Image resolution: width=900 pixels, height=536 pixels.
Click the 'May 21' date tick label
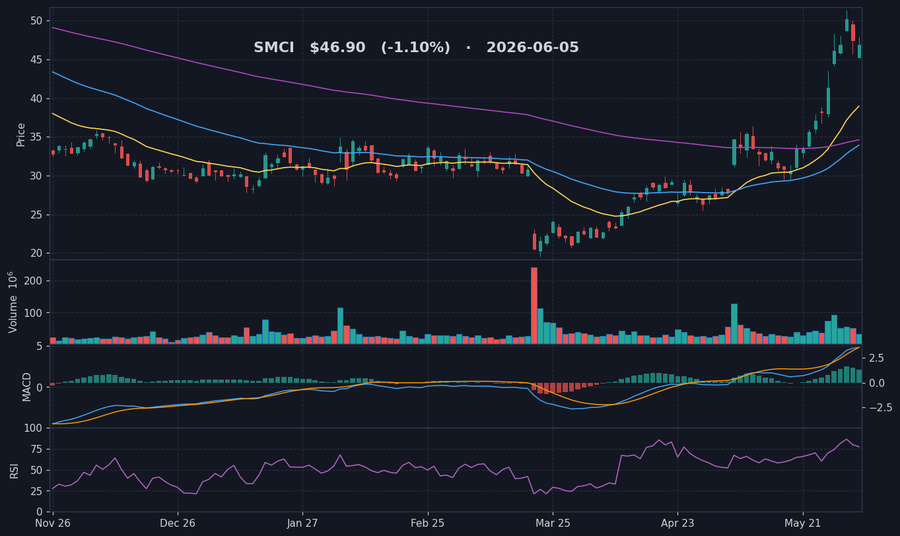(803, 523)
